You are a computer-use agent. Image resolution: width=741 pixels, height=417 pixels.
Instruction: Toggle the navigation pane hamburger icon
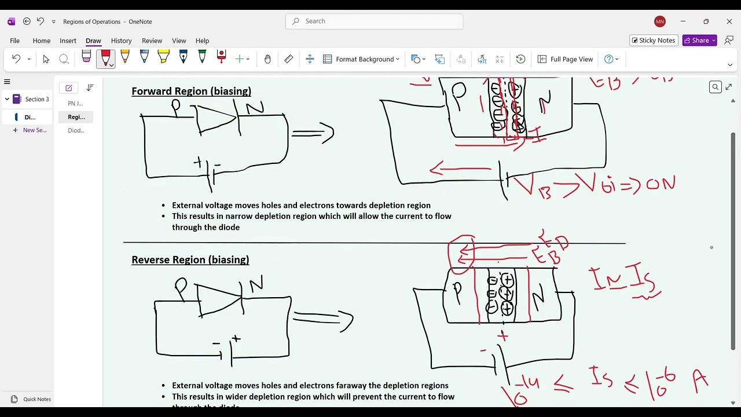(7, 82)
